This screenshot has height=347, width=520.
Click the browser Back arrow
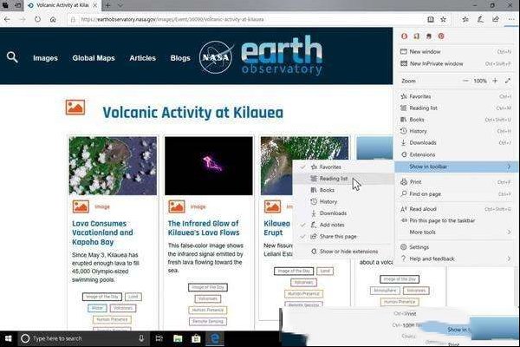7,20
